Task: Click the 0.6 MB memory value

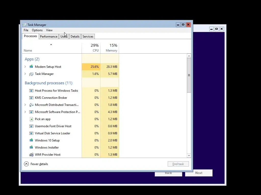Action: pos(113,126)
